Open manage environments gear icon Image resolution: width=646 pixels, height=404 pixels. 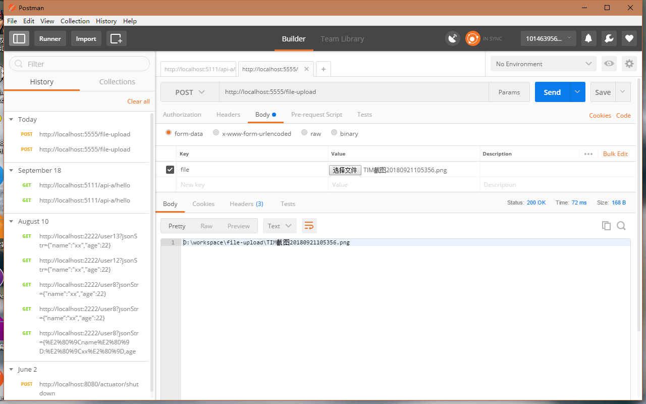tap(629, 64)
